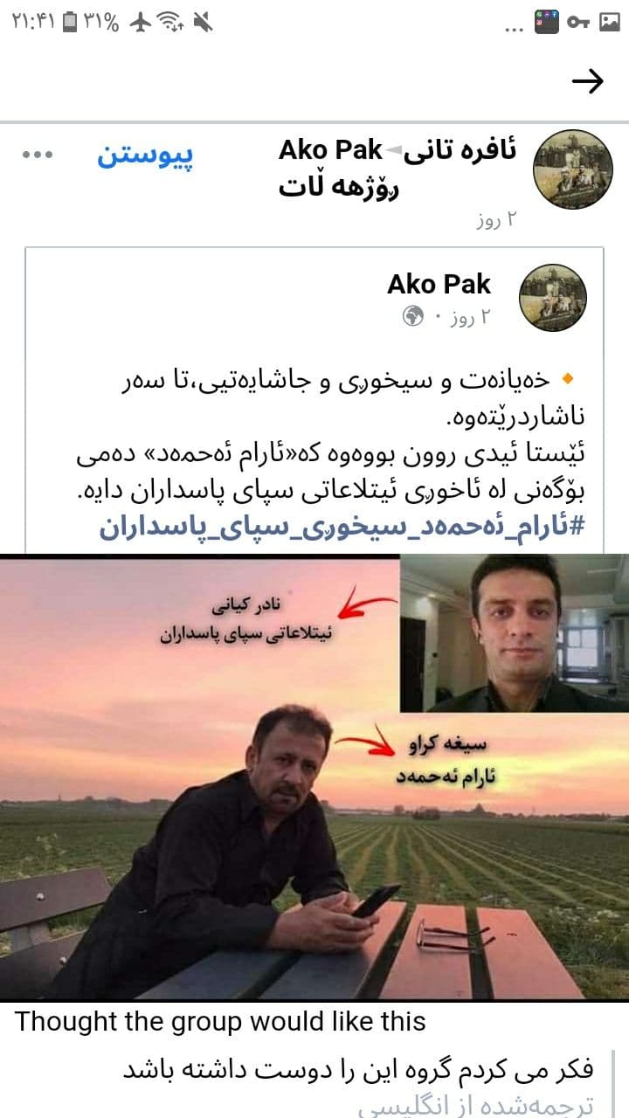The image size is (629, 1118).
Task: Open the three-dot post options menu
Action: tap(38, 155)
